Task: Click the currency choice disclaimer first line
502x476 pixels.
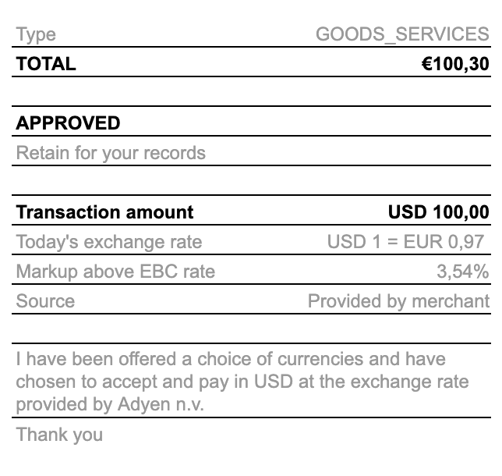Action: click(x=231, y=359)
